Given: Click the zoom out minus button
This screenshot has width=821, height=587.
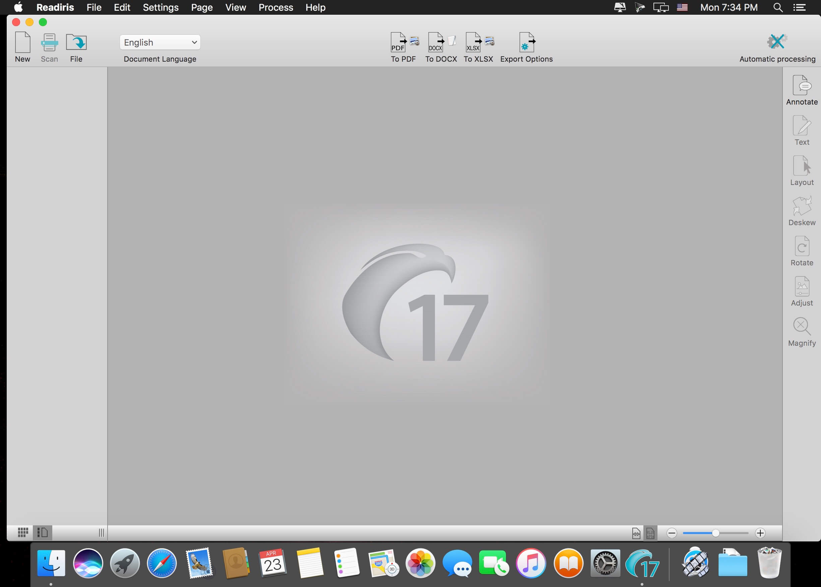Looking at the screenshot, I should coord(671,533).
